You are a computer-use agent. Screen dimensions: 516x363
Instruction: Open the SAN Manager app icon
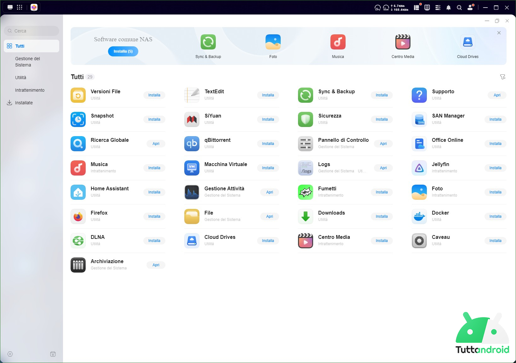[419, 119]
